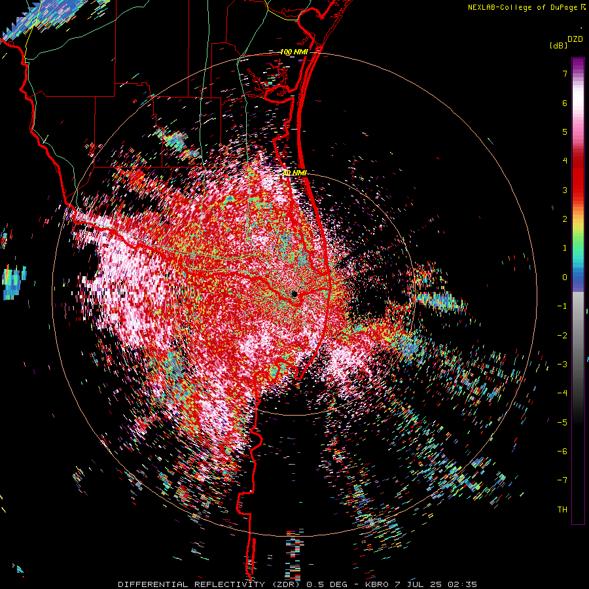Click the KBRO radar station identifier
The height and width of the screenshot is (589, 589).
pyautogui.click(x=378, y=584)
